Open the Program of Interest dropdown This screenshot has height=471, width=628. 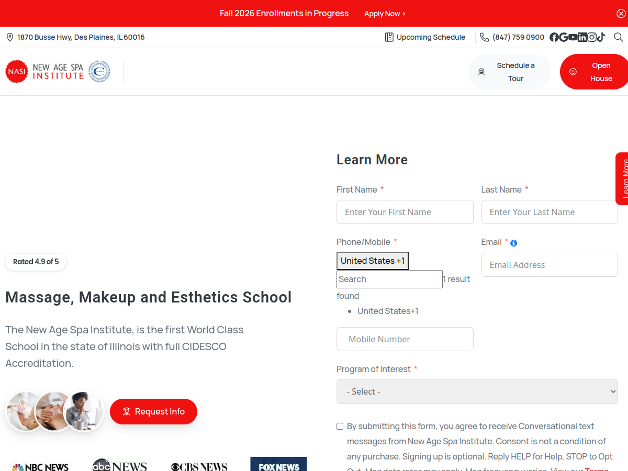coord(477,391)
